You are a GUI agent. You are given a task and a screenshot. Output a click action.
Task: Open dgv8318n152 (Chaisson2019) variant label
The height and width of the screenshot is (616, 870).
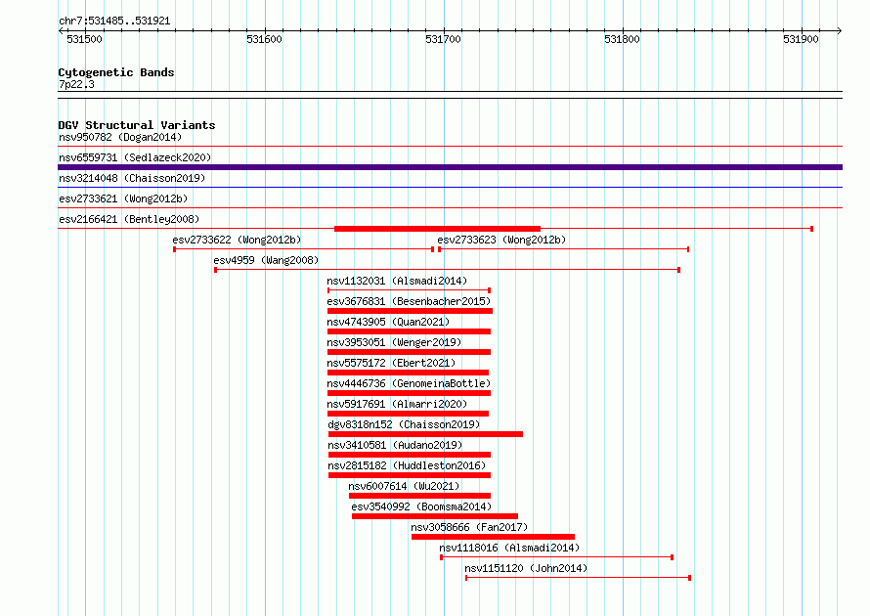[x=404, y=424]
